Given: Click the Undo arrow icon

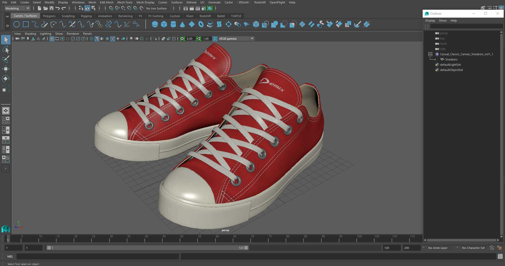Looking at the screenshot, I should point(58,8).
